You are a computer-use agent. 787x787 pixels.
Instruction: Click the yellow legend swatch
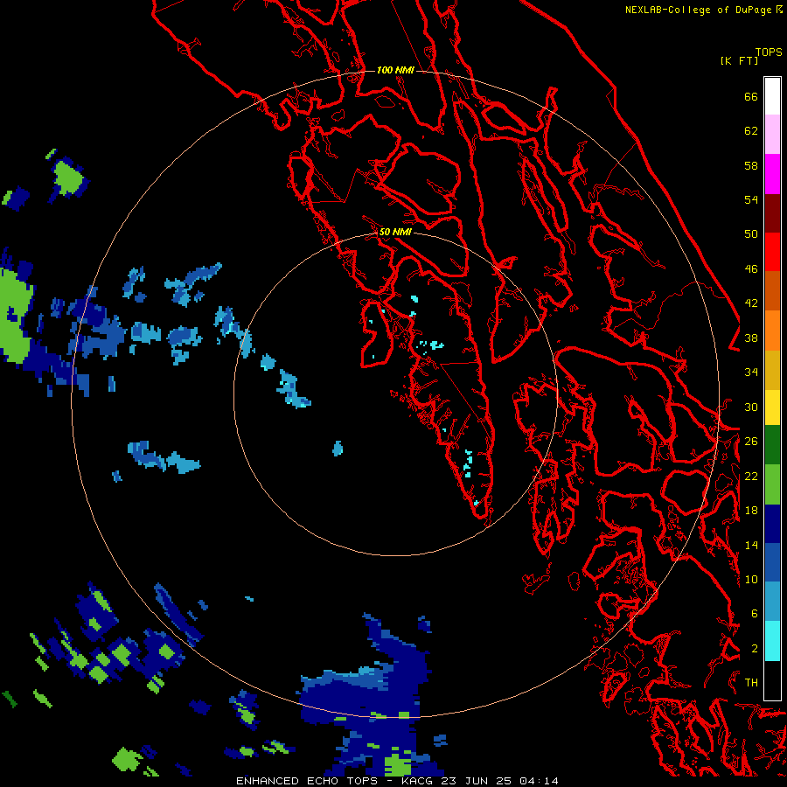coord(772,407)
